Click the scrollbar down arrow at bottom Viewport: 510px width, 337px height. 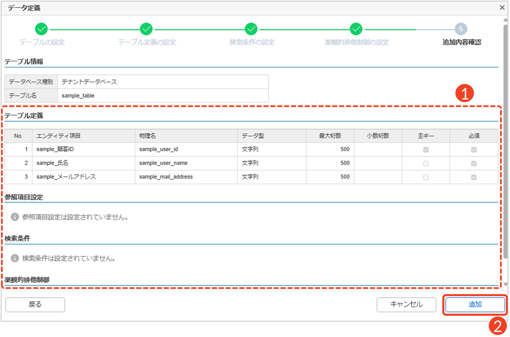(x=506, y=285)
